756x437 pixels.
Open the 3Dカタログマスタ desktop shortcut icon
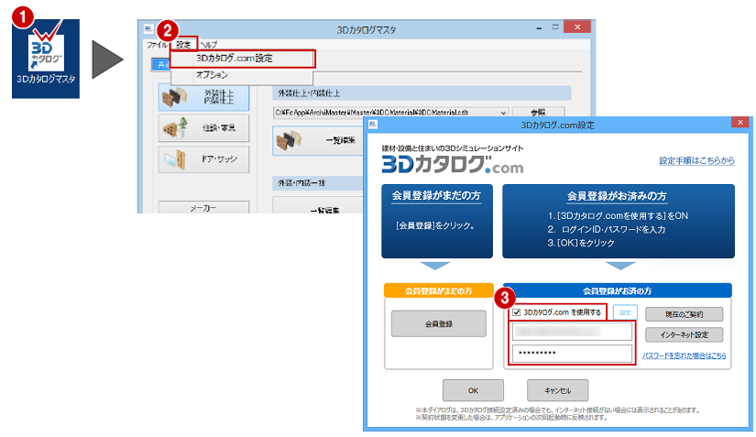(46, 59)
